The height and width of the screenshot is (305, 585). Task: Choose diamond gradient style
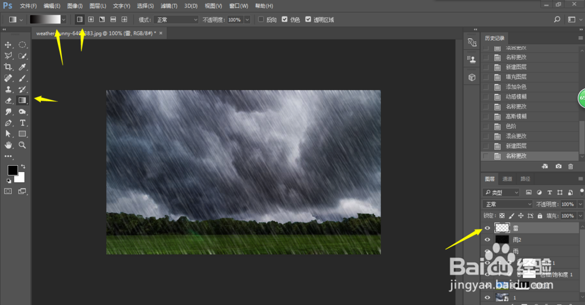pyautogui.click(x=124, y=19)
